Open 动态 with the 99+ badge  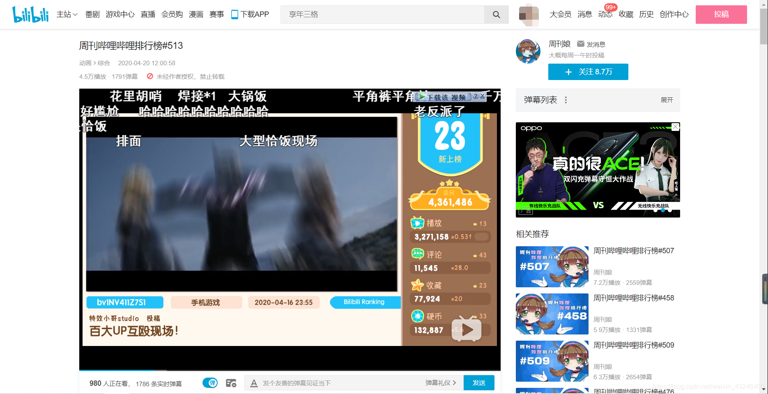point(605,14)
